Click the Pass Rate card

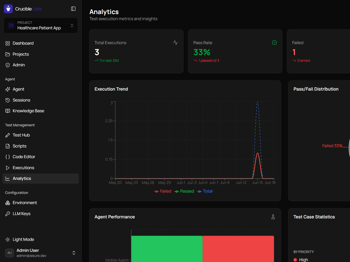(235, 51)
